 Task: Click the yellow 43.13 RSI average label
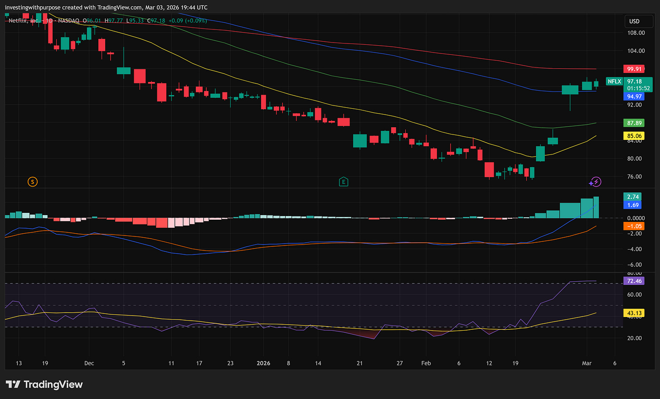tap(634, 313)
